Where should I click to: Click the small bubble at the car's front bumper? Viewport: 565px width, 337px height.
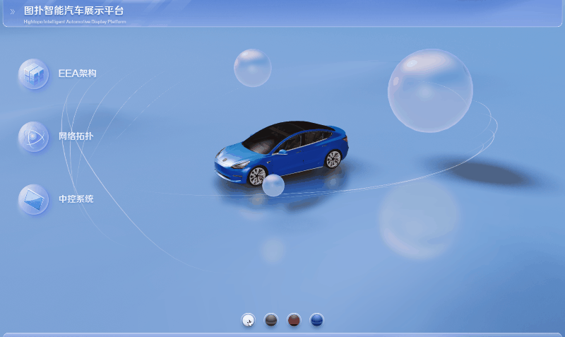click(x=273, y=185)
